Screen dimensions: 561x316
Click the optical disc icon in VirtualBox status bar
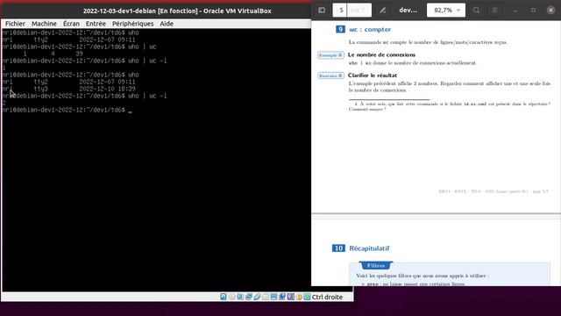[x=232, y=297]
